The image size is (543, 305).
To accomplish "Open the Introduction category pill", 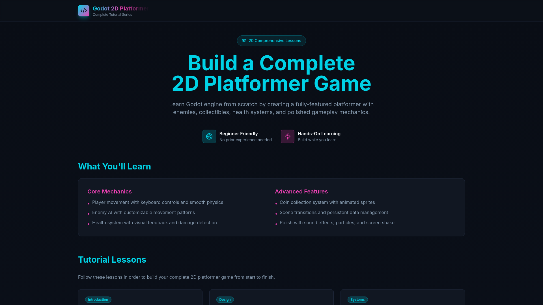I will (98, 299).
